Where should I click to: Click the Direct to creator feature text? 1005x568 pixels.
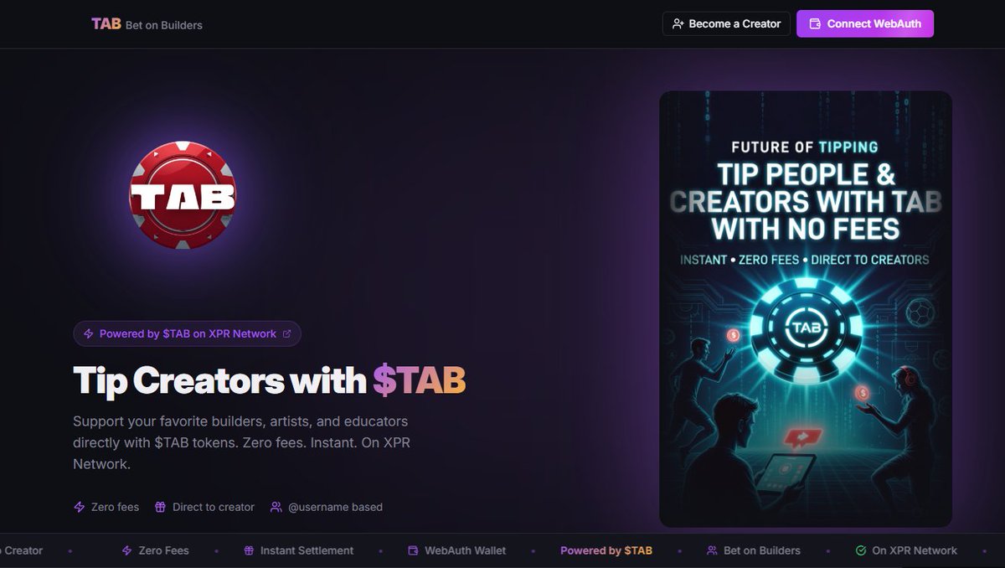[213, 507]
